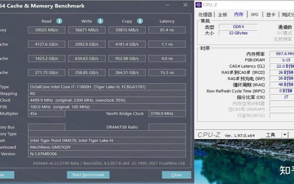Click the latency value 15.3 ns

click(167, 72)
